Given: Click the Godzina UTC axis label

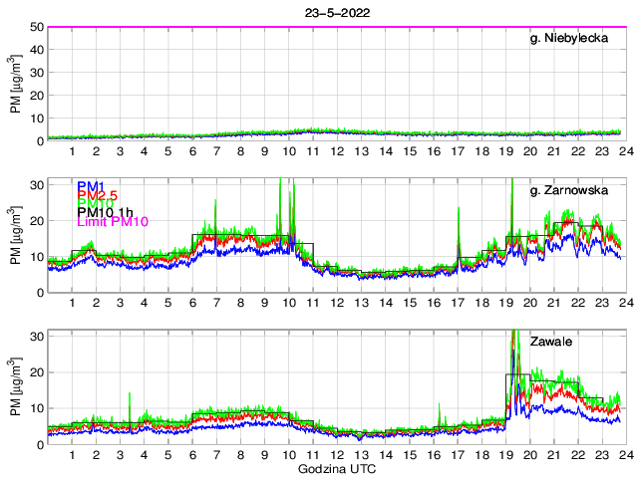Looking at the screenshot, I should coord(337,469).
